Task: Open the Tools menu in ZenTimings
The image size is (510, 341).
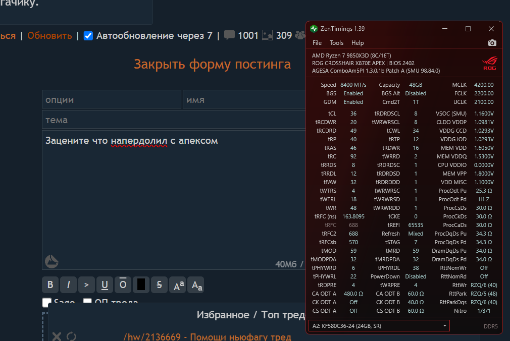Action: pyautogui.click(x=336, y=43)
